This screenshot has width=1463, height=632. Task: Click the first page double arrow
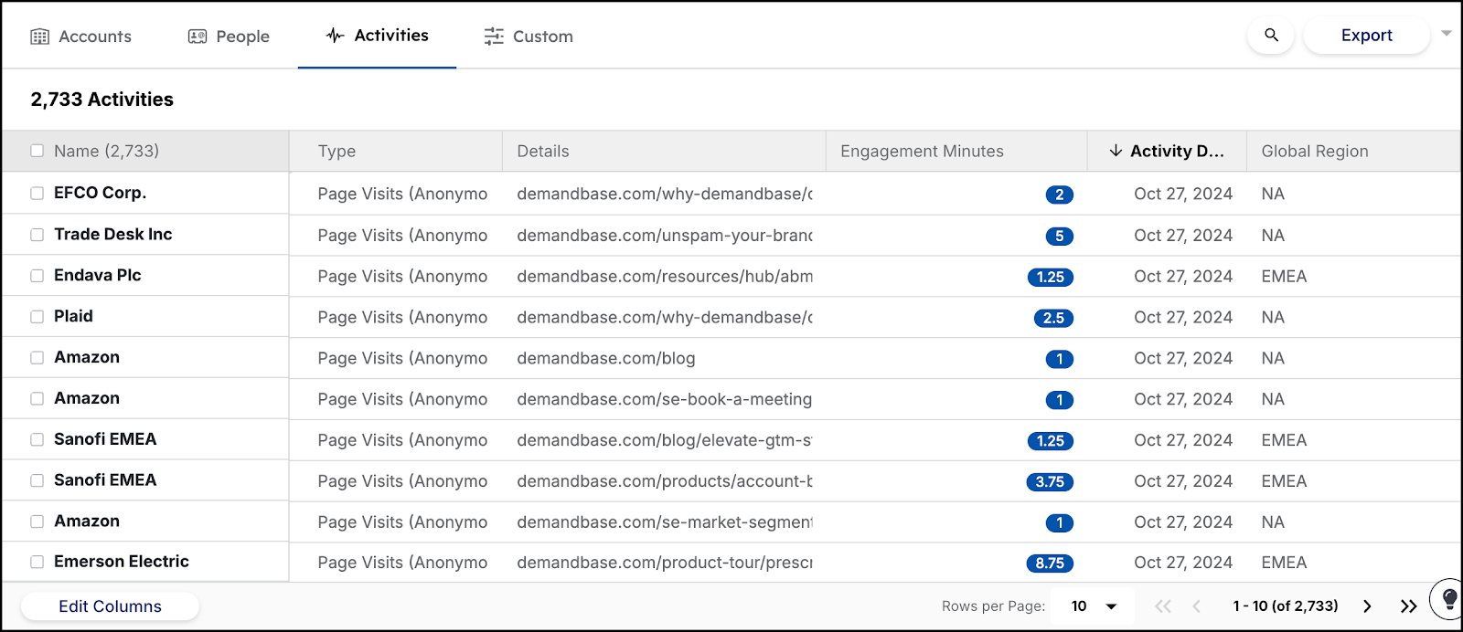tap(1162, 606)
